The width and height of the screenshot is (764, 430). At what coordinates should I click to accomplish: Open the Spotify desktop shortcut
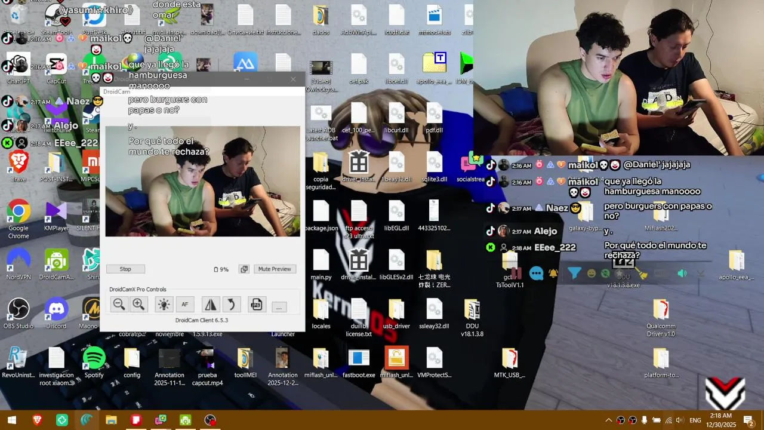pyautogui.click(x=94, y=363)
